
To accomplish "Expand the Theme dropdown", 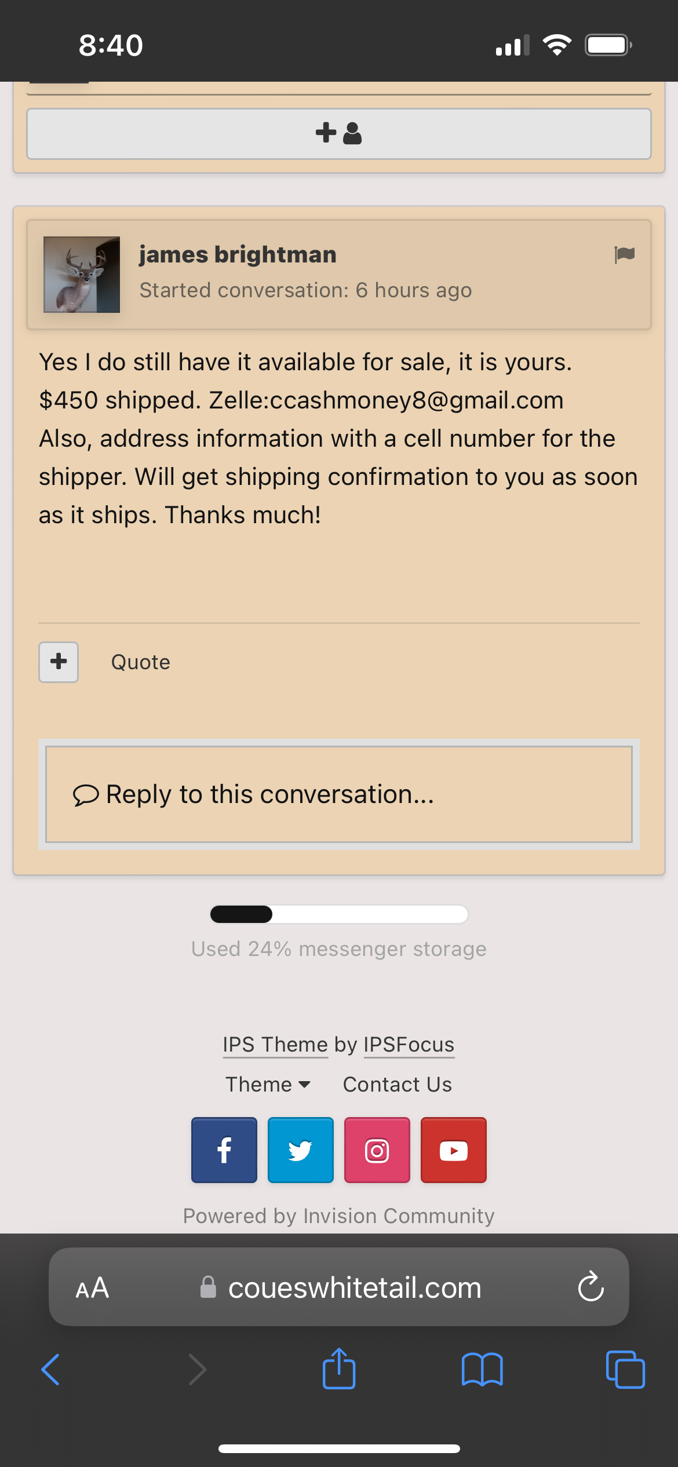I will [268, 1085].
